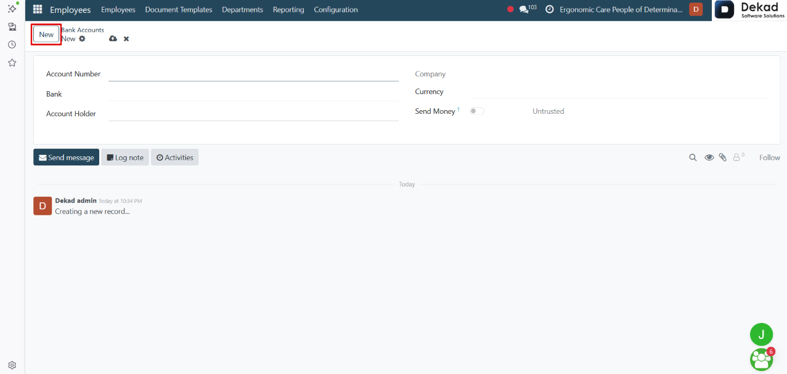Click the eye icon in the chatter bar
The height and width of the screenshot is (374, 787).
(x=709, y=157)
